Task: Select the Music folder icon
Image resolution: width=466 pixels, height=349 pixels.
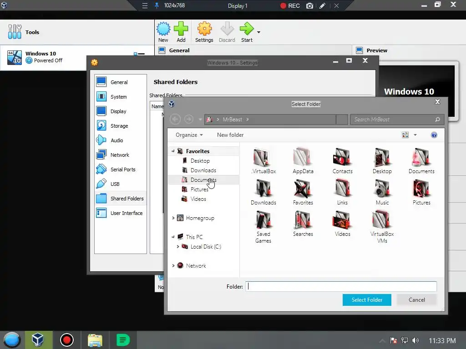Action: point(382,192)
